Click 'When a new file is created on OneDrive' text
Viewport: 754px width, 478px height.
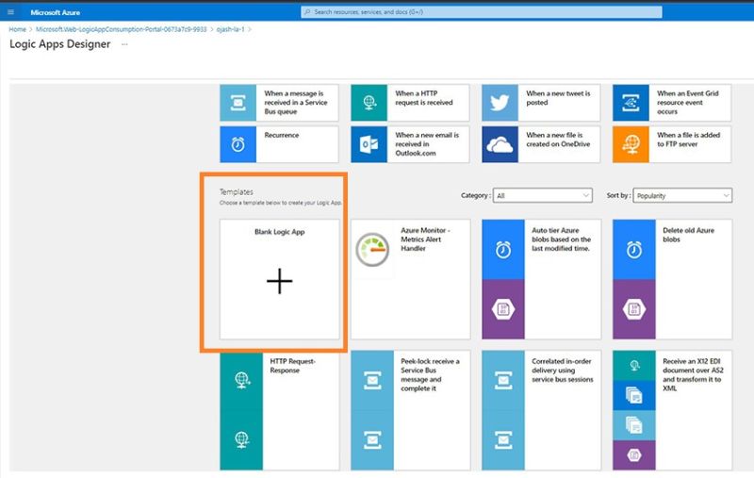coord(558,140)
